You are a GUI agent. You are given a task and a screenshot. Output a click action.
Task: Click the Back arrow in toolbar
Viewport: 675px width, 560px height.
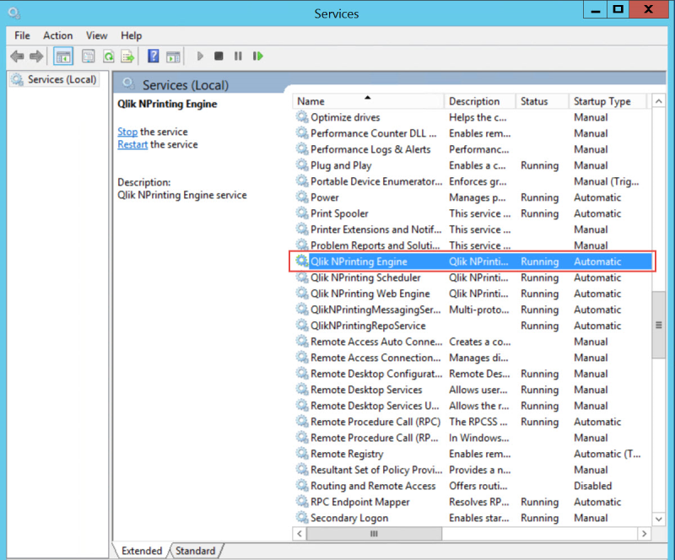(x=17, y=57)
